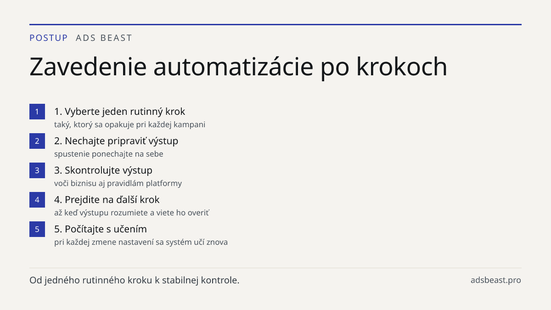This screenshot has height=310, width=551.
Task: Select heading '1. Vyberte jeden rutinný krok'
Action: click(119, 112)
